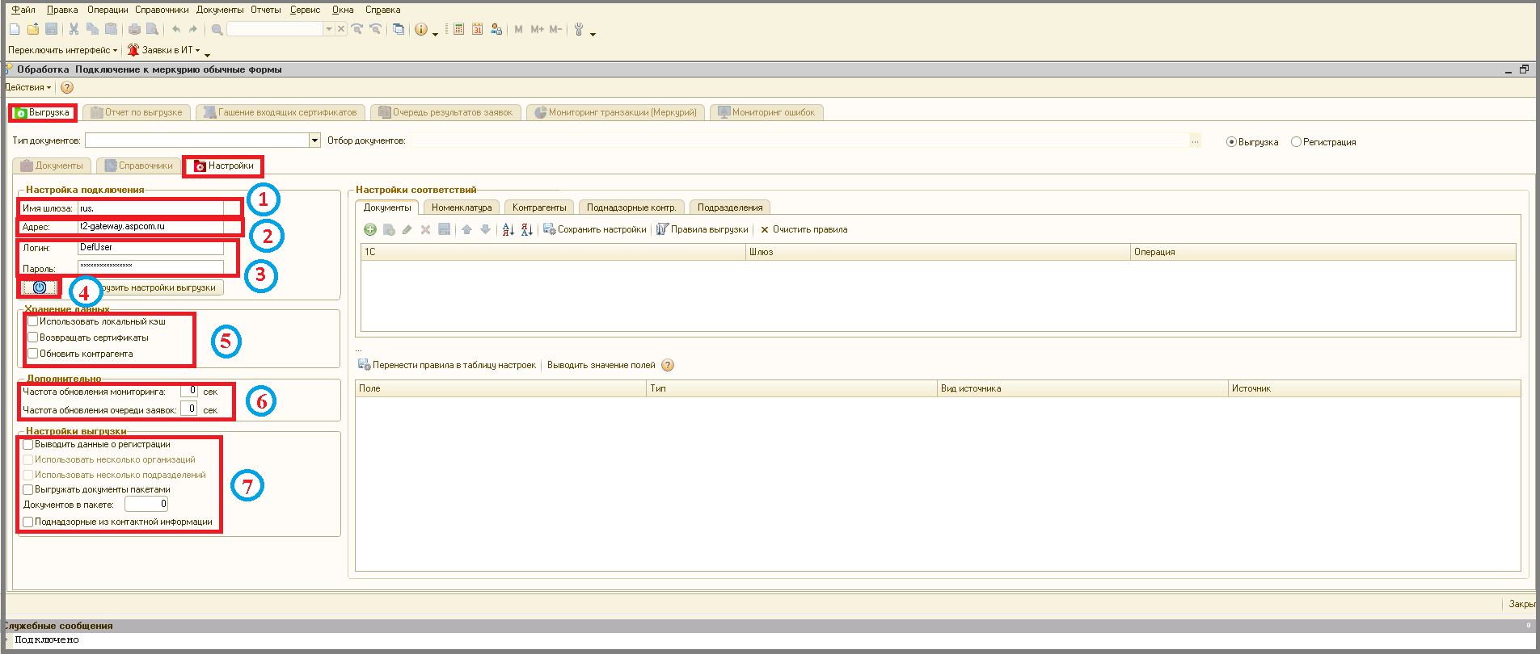Screen dimensions: 1540x654
Task: Enable Использовать локальный кэш checkbox
Action: click(x=33, y=321)
